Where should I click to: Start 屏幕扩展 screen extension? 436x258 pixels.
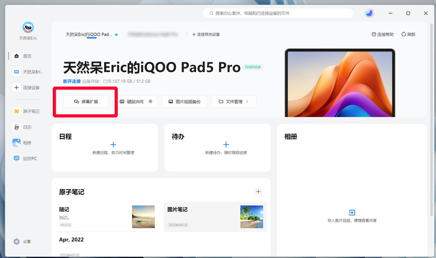tap(86, 102)
